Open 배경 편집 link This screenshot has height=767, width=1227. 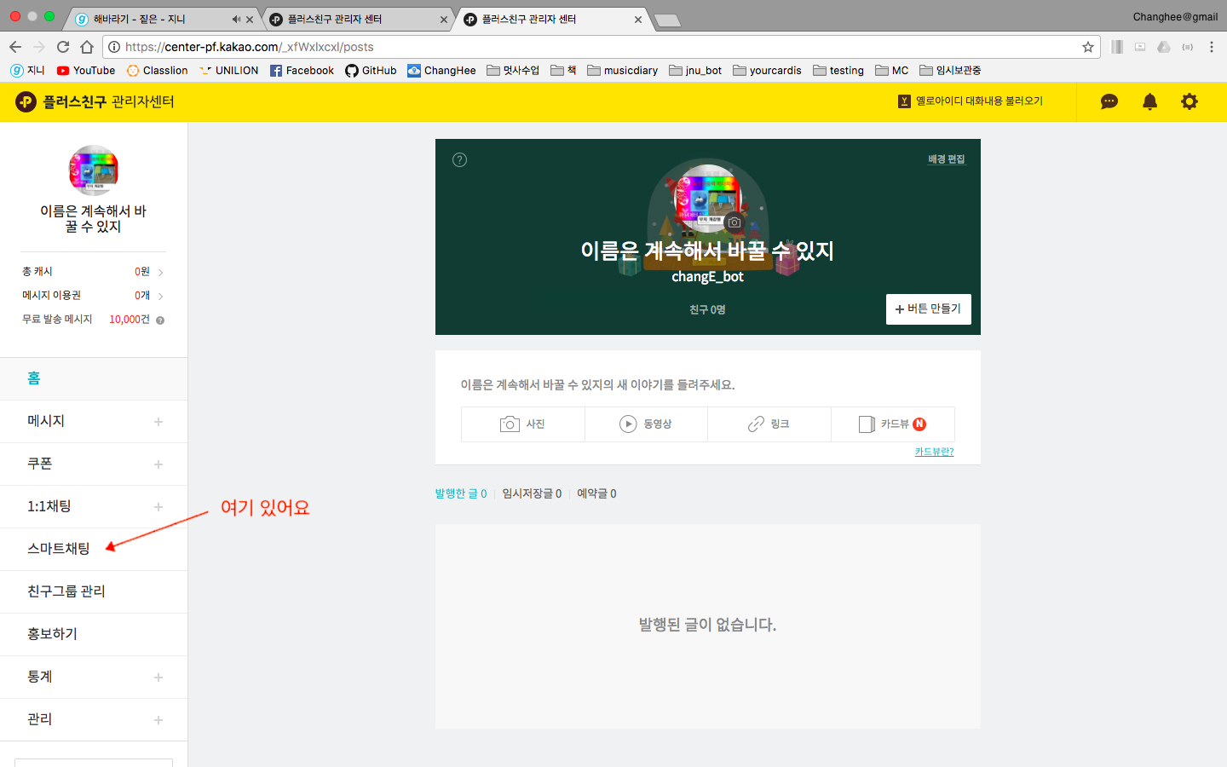click(x=947, y=159)
